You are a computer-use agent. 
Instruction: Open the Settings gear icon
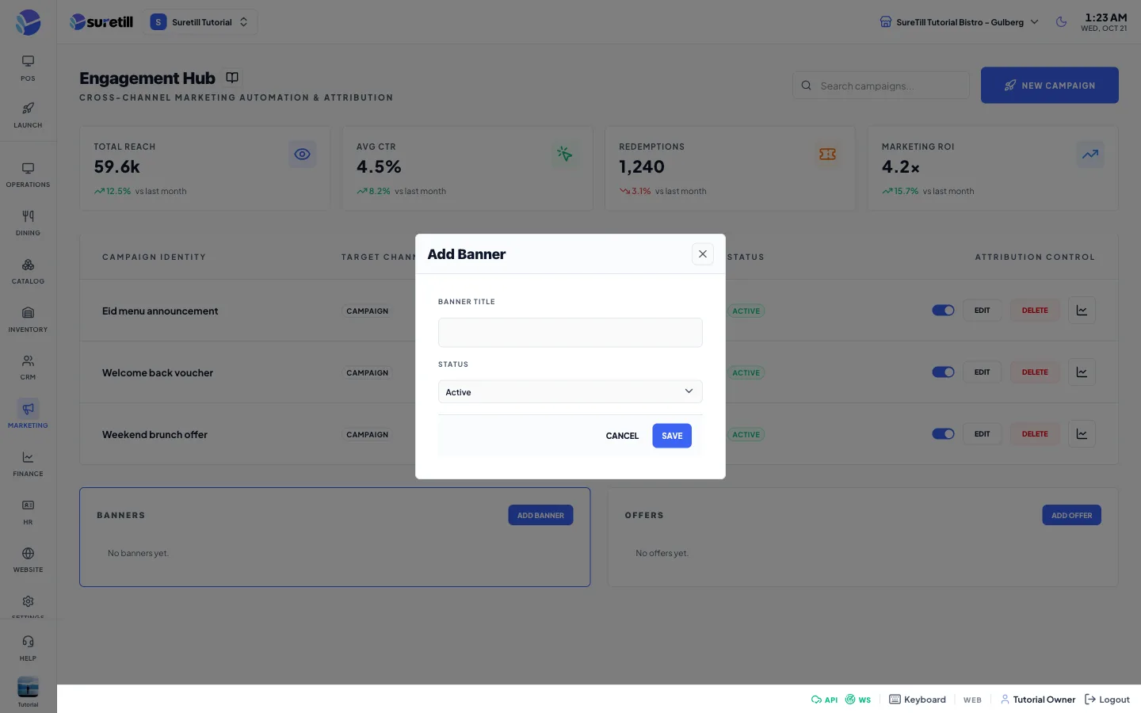click(x=28, y=602)
